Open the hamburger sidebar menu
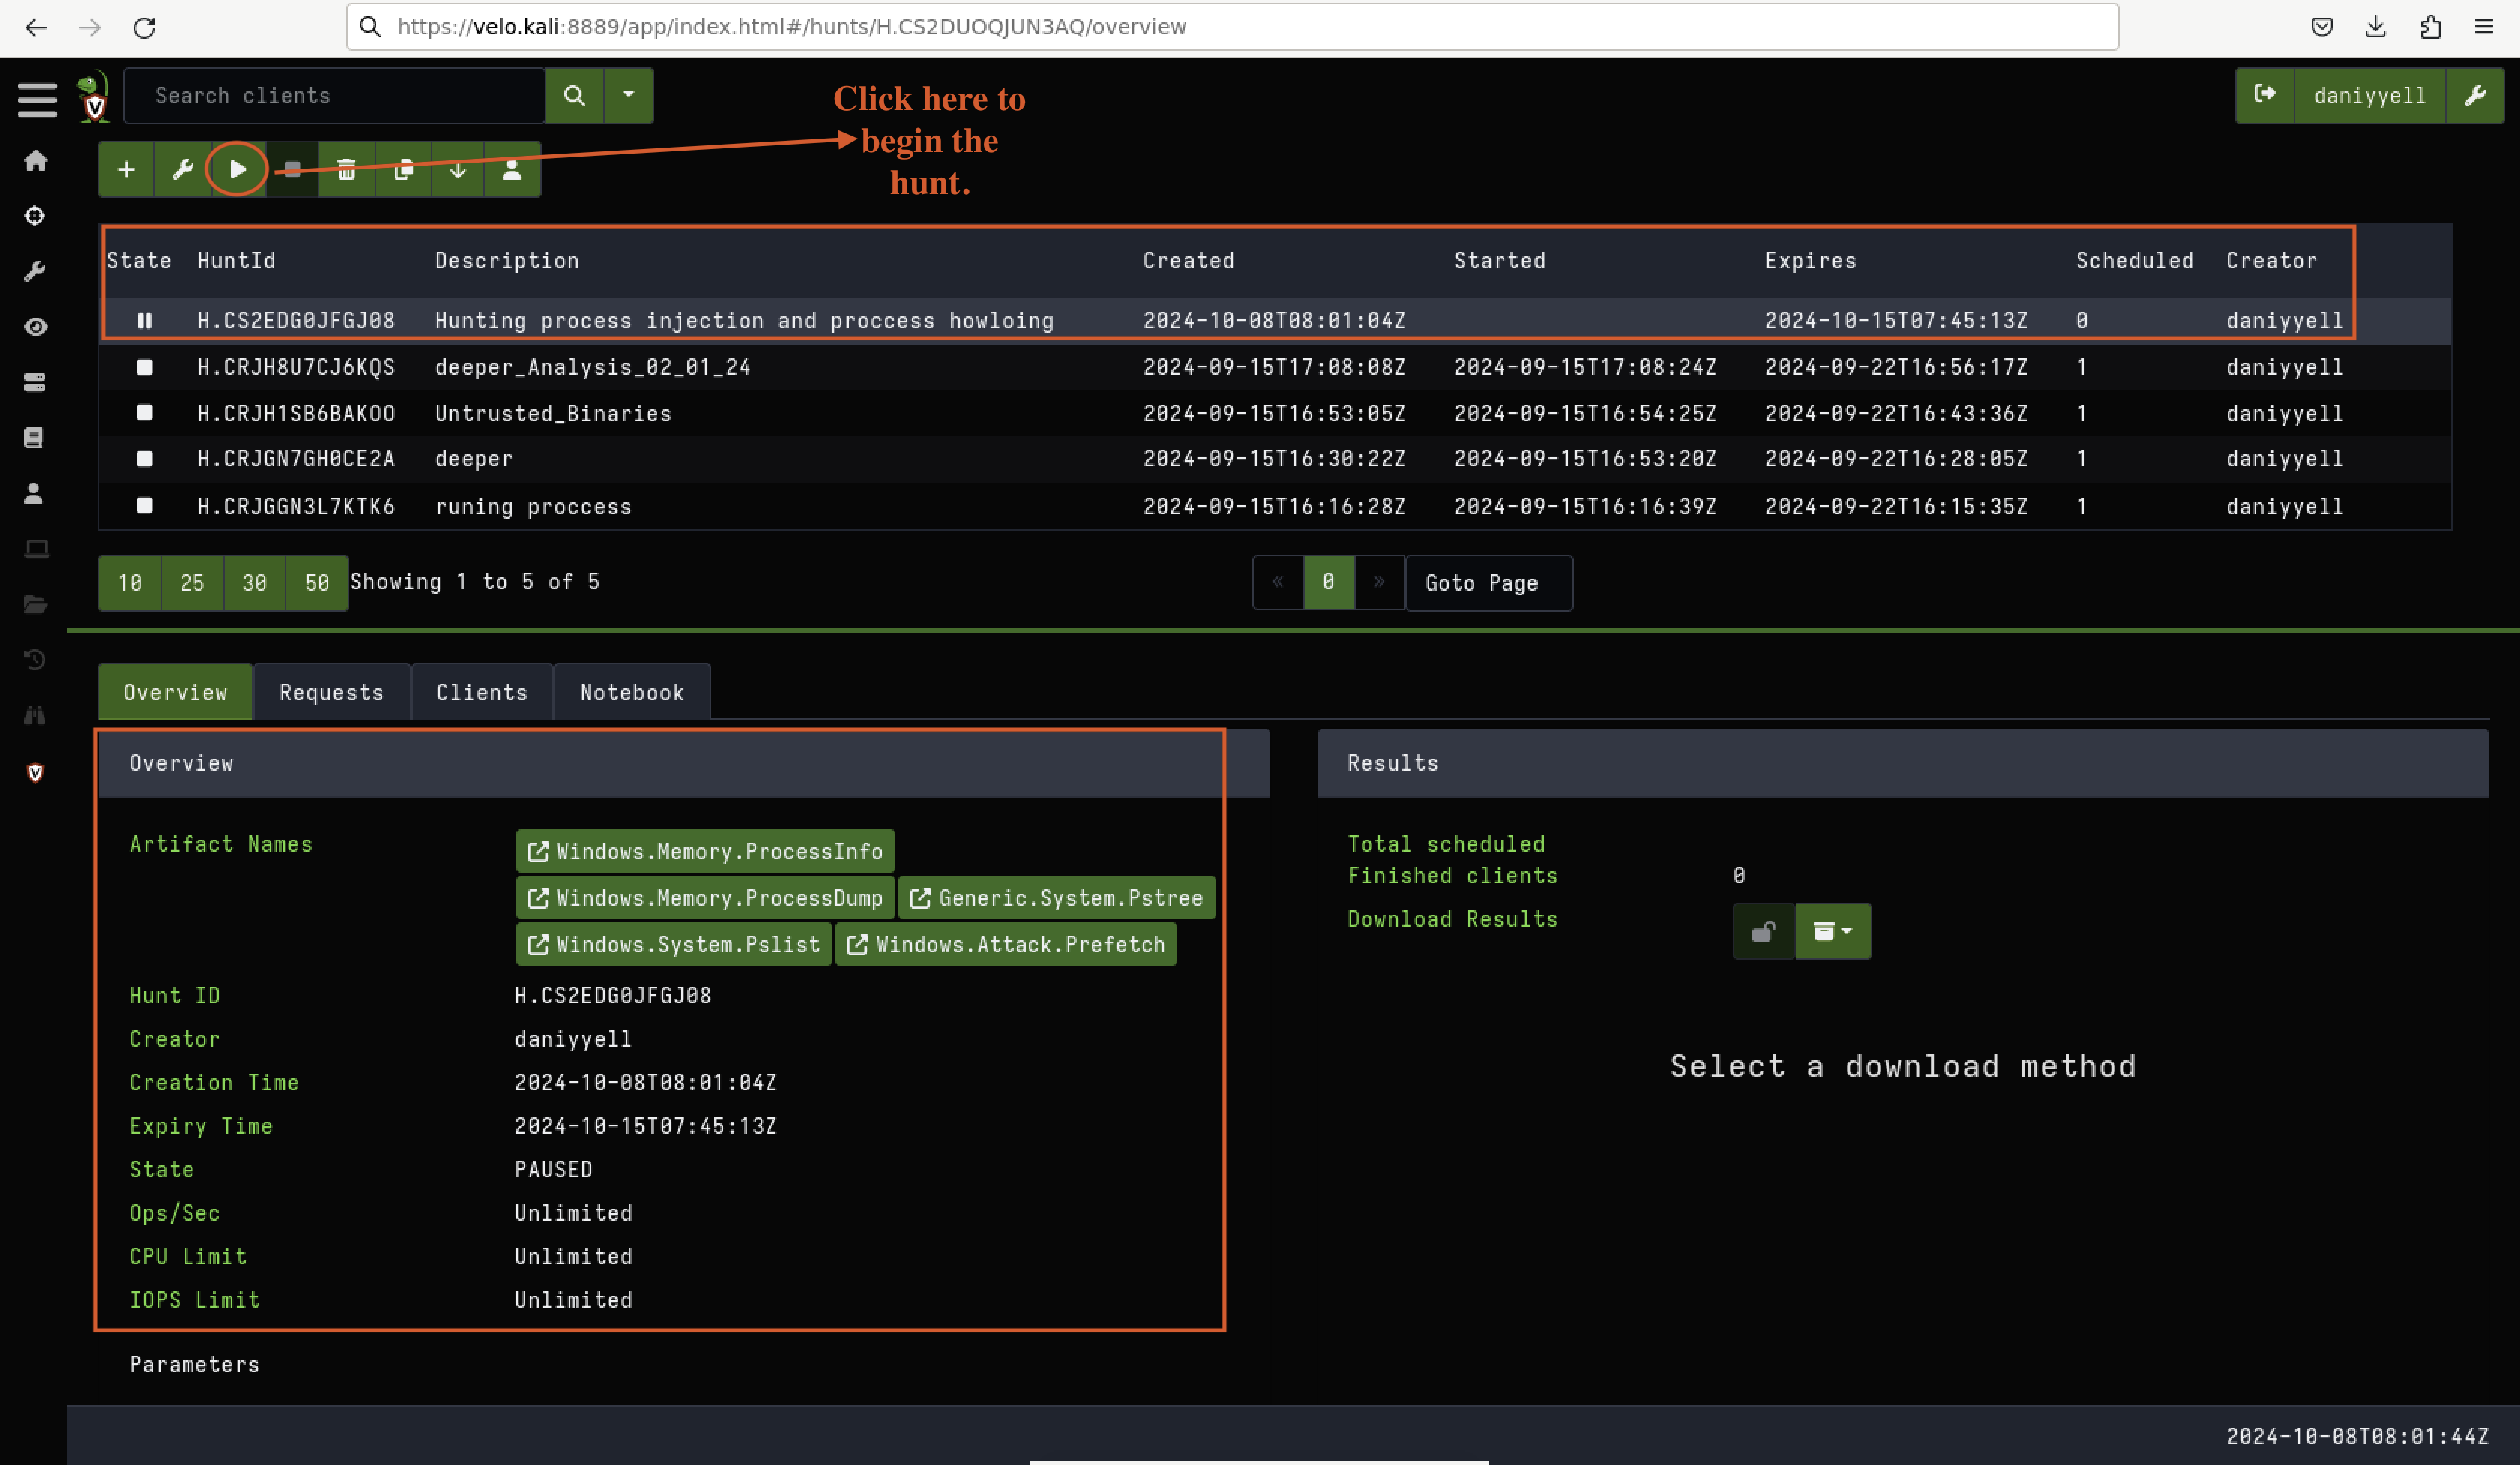The image size is (2520, 1465). pos(37,99)
